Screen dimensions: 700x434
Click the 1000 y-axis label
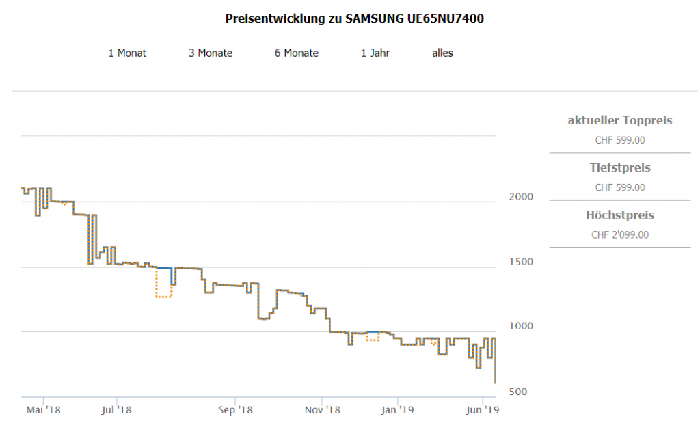521,327
